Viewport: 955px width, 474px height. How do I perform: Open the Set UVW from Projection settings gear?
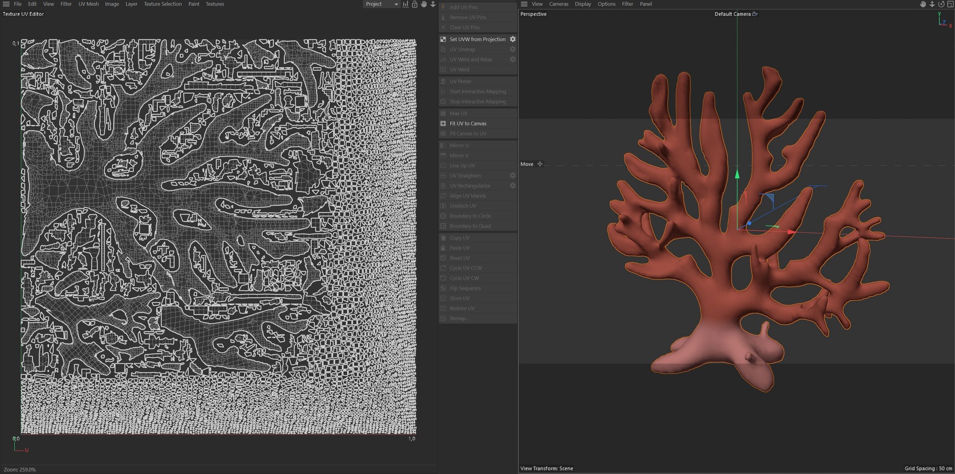512,39
